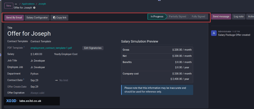
Task: Select the Partially Signed status stage
Action: click(x=177, y=17)
